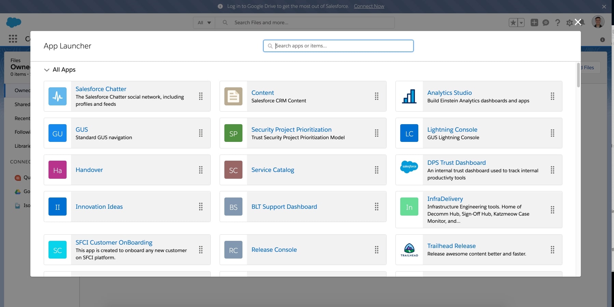This screenshot has height=307, width=614.
Task: Click the favorites star icon
Action: (513, 23)
